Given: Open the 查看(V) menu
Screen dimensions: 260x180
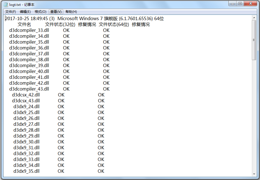Looking at the screenshot, I should (55, 11).
